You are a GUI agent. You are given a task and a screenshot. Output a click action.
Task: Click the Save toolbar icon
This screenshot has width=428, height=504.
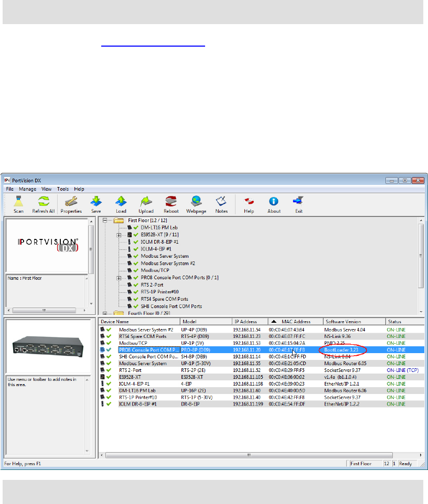[x=96, y=204]
